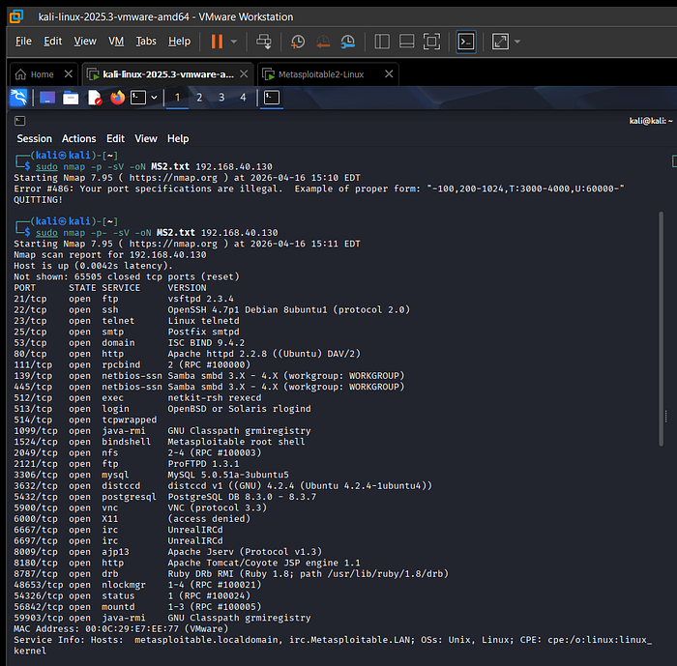The height and width of the screenshot is (666, 677).
Task: Click the 'vsftpd 2.3.4' version text
Action: 201,299
